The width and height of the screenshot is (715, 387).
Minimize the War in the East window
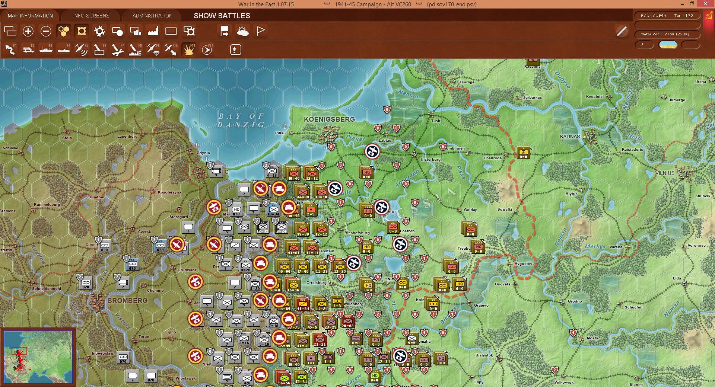tap(682, 4)
